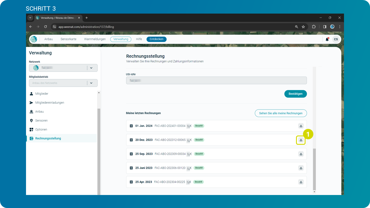Open the browser zoom magnifier icon
The image size is (370, 208).
[297, 27]
